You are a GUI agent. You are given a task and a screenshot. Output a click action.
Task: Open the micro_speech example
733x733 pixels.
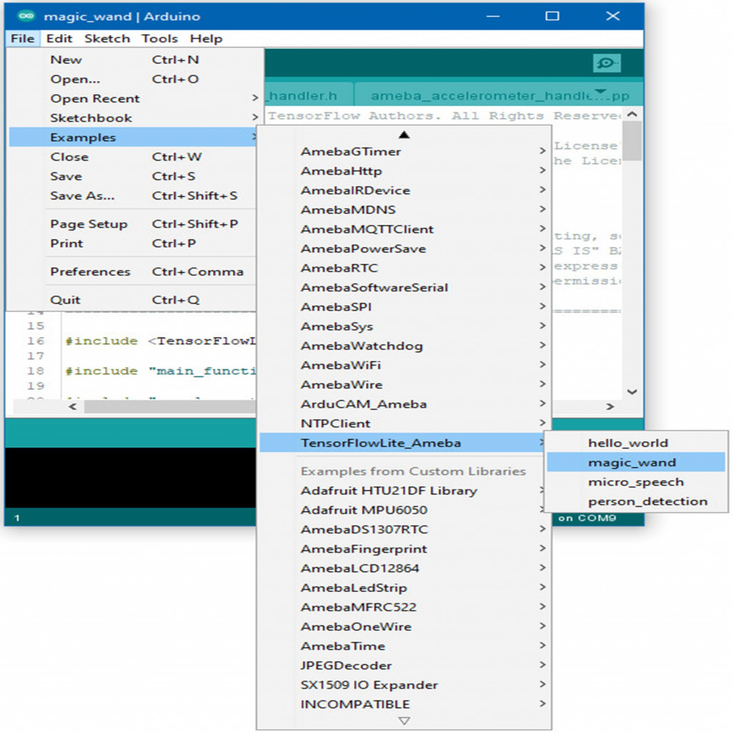[636, 482]
